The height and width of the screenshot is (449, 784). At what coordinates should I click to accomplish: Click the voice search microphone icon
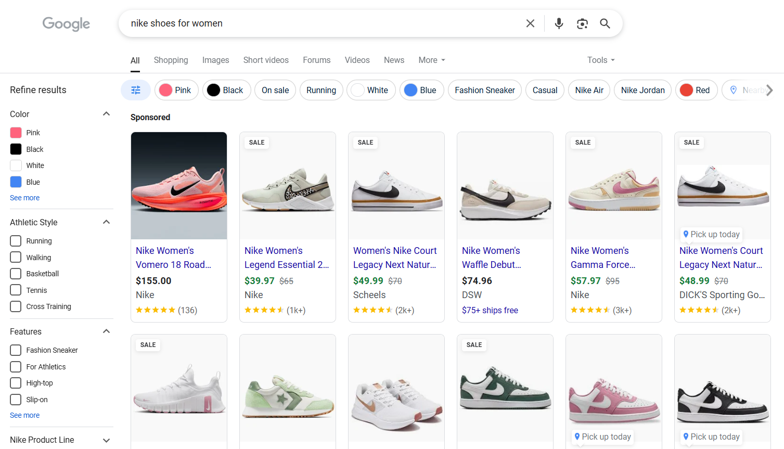pyautogui.click(x=559, y=23)
